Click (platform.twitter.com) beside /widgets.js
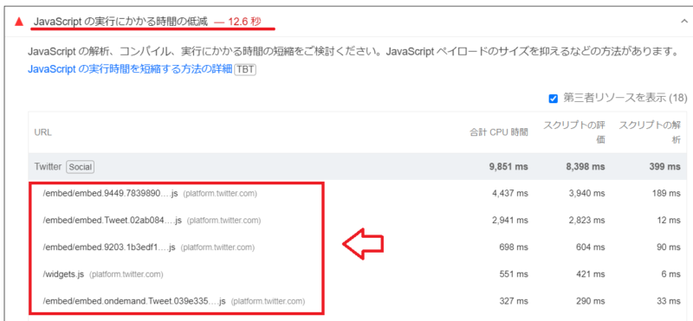Viewport: 693px width, 321px height. (126, 274)
